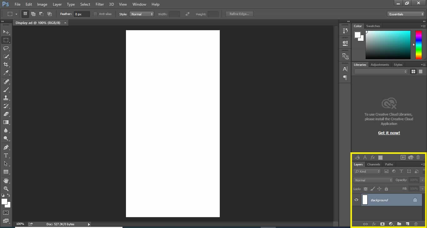Hide the Background layer with eye icon
Viewport: 427px width, 228px height.
[x=356, y=200]
